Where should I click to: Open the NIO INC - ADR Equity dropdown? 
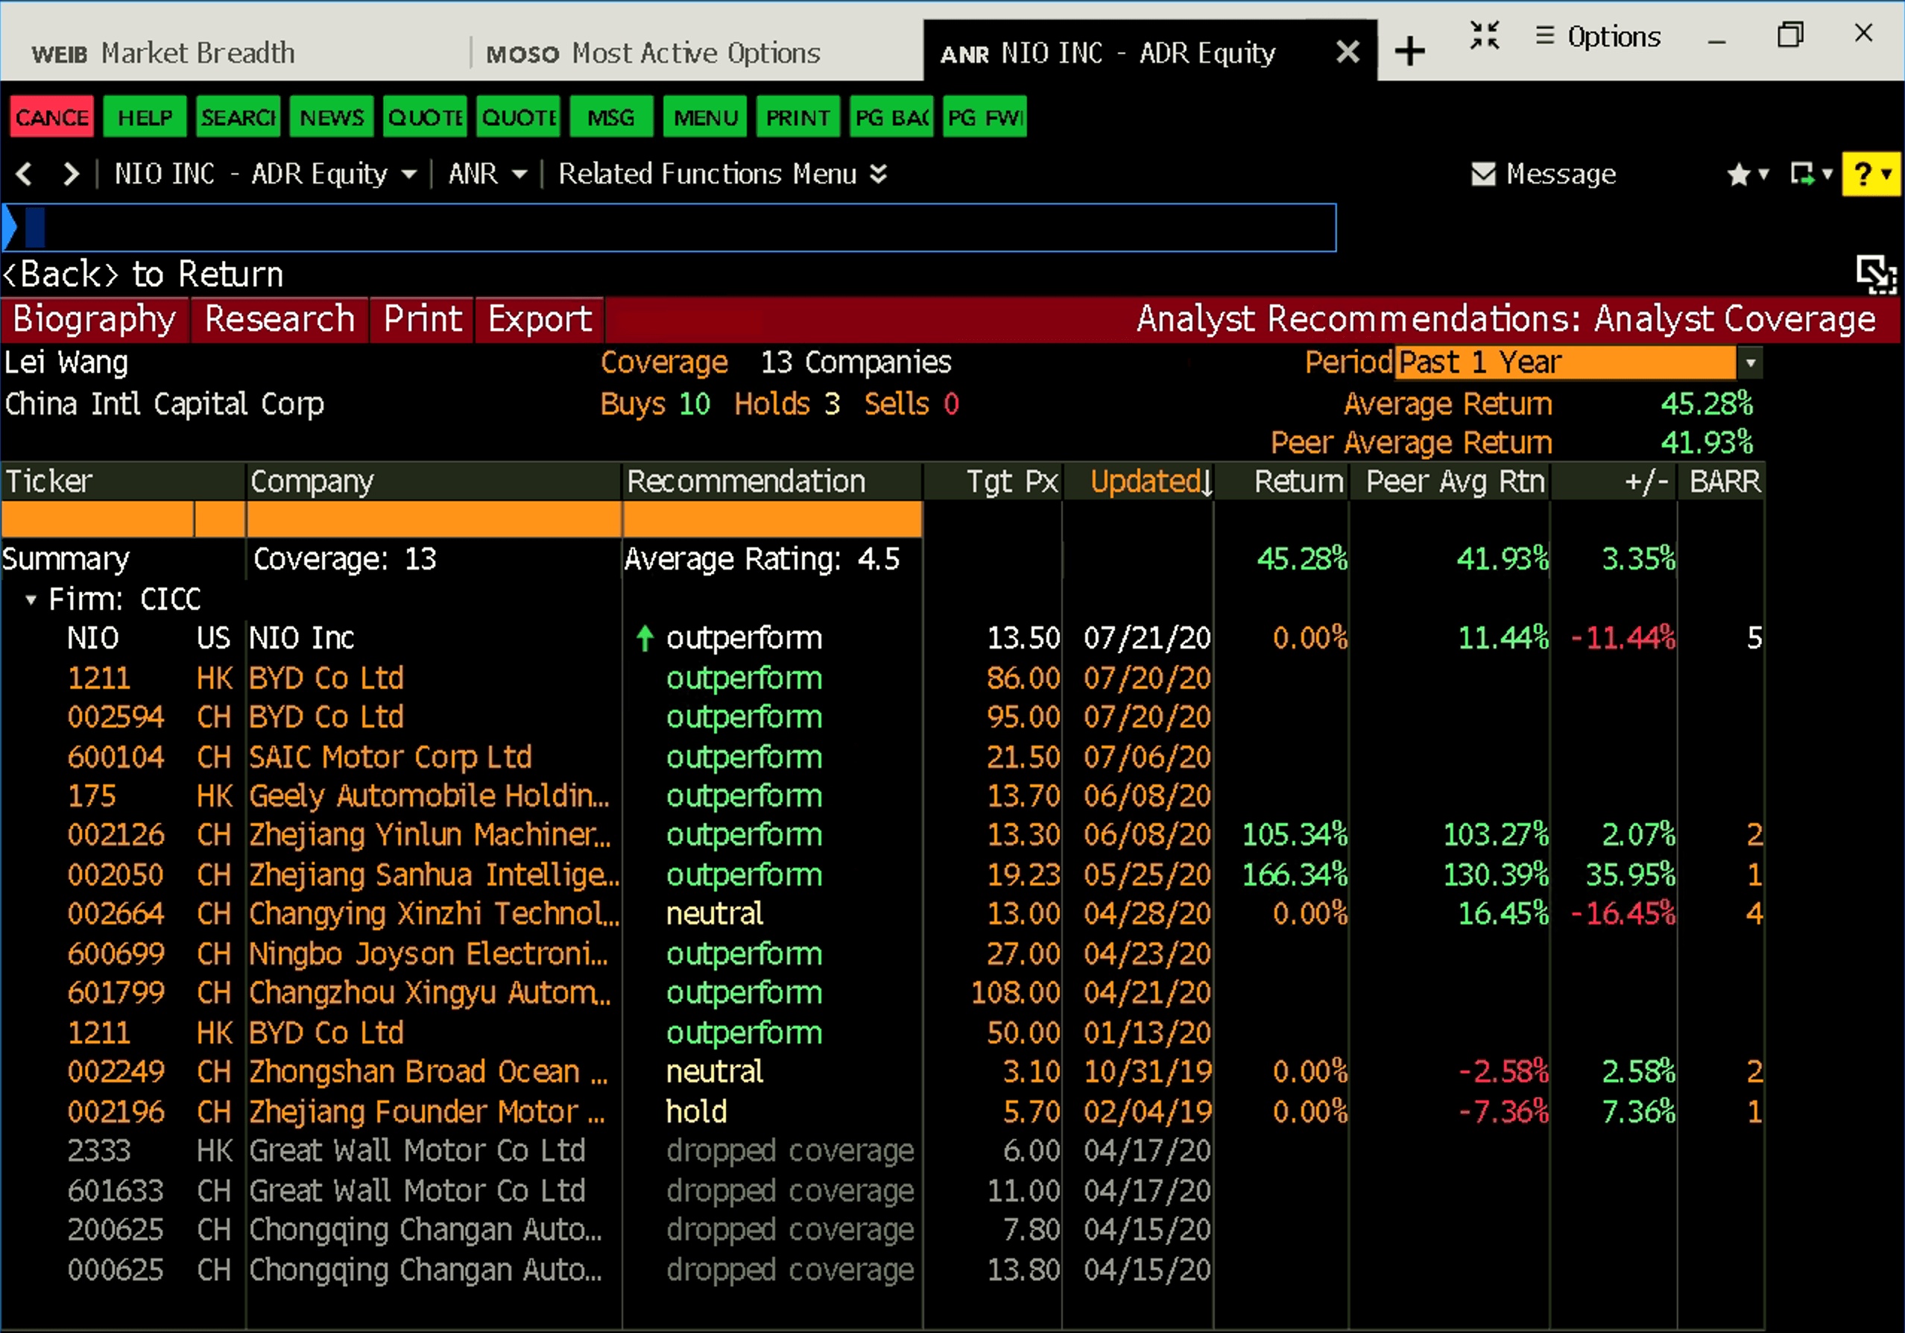click(265, 174)
